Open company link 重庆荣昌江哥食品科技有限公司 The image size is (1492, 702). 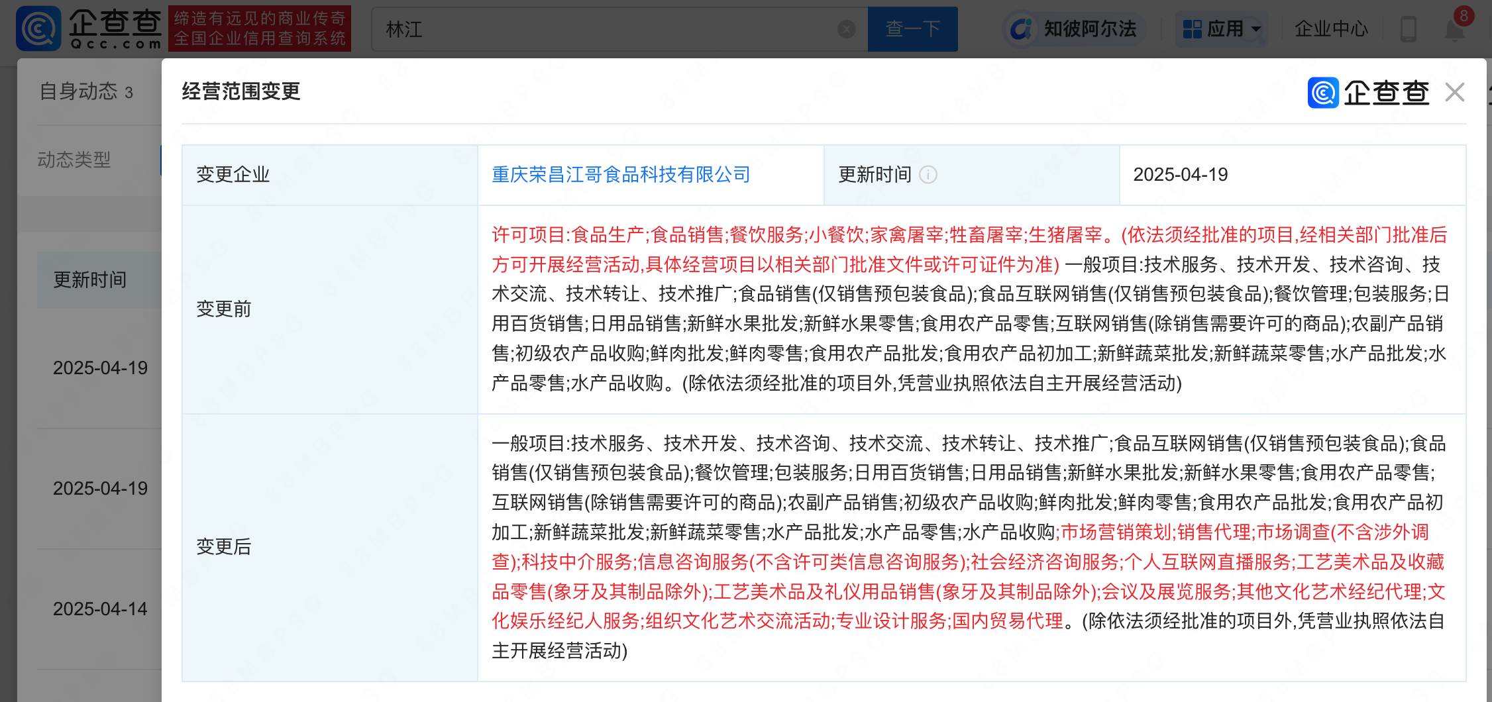(621, 175)
